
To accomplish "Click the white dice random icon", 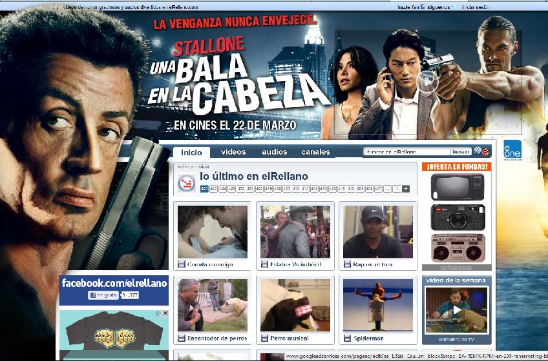I will click(477, 151).
